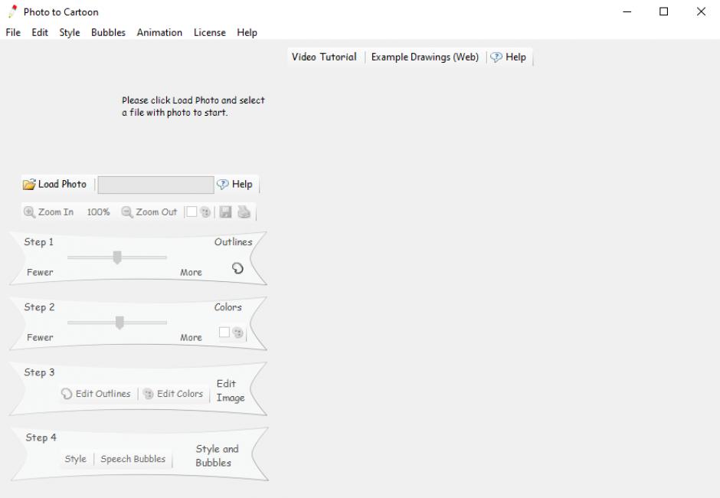Click the 'Edit Image' label
The height and width of the screenshot is (498, 720).
tap(231, 391)
